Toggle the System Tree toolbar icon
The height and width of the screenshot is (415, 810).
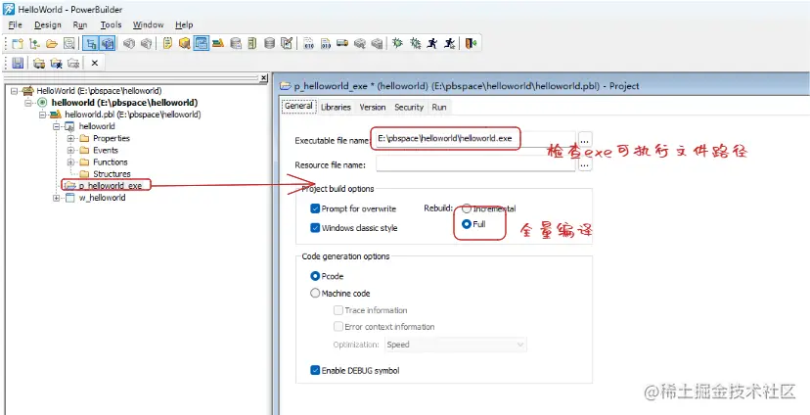[x=91, y=43]
